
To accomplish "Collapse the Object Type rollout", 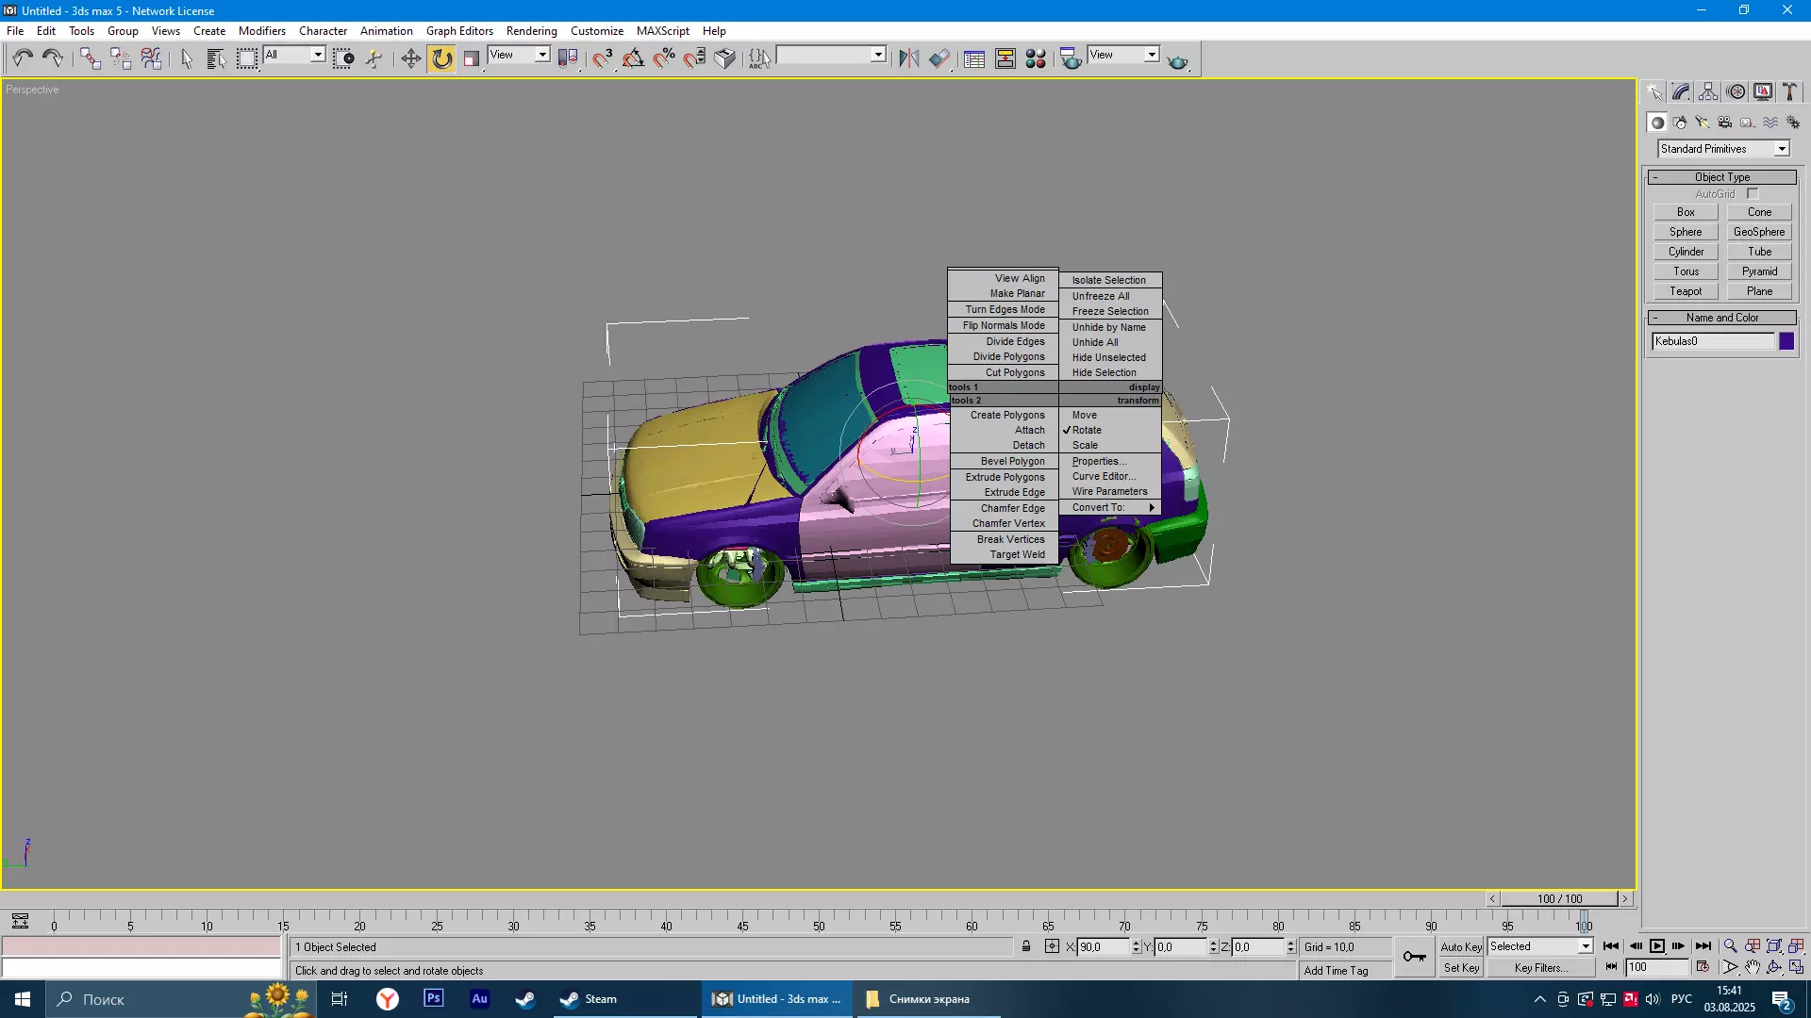I will tap(1721, 177).
